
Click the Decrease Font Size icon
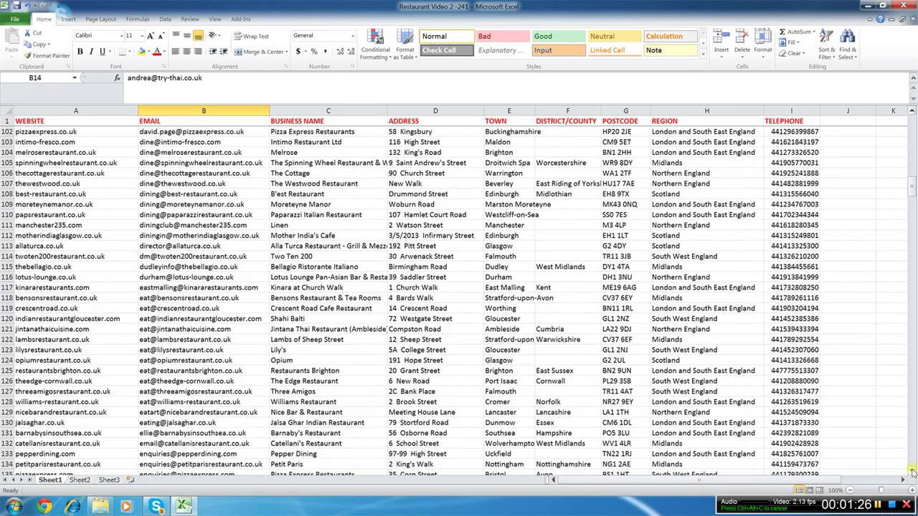161,36
